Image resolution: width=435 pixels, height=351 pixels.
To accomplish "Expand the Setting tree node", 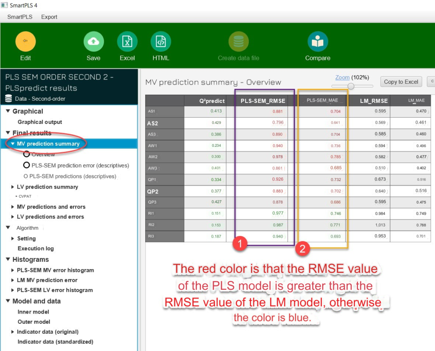I will tap(13, 239).
